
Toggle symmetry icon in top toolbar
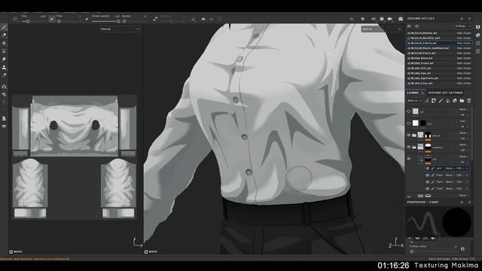(x=203, y=19)
